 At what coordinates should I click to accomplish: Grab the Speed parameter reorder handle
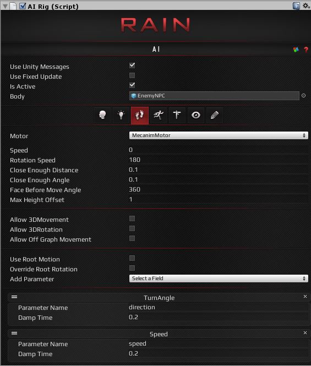tap(14, 333)
